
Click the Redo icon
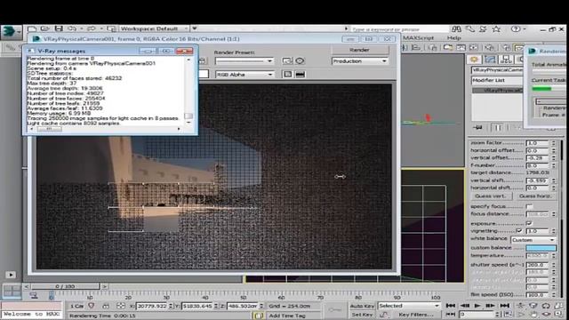point(91,28)
